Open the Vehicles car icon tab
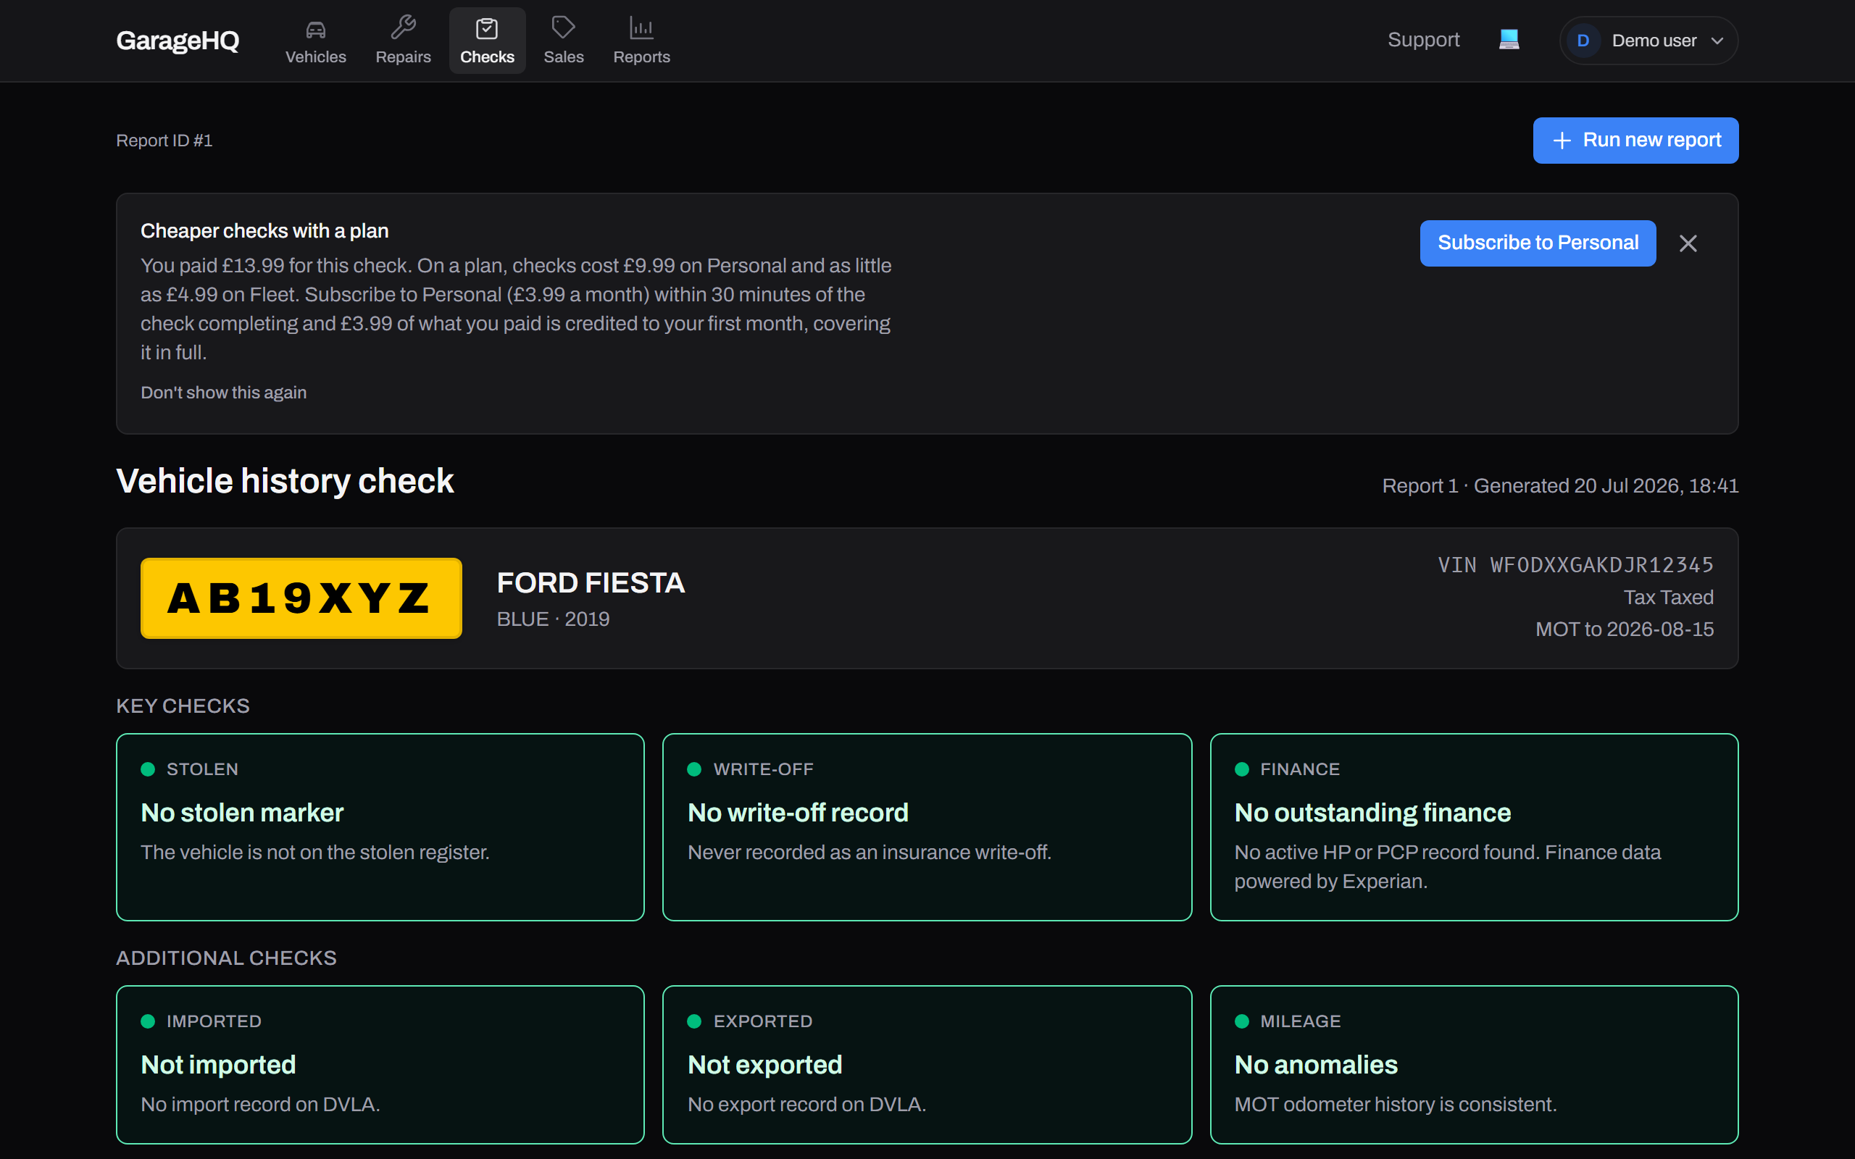 point(315,41)
